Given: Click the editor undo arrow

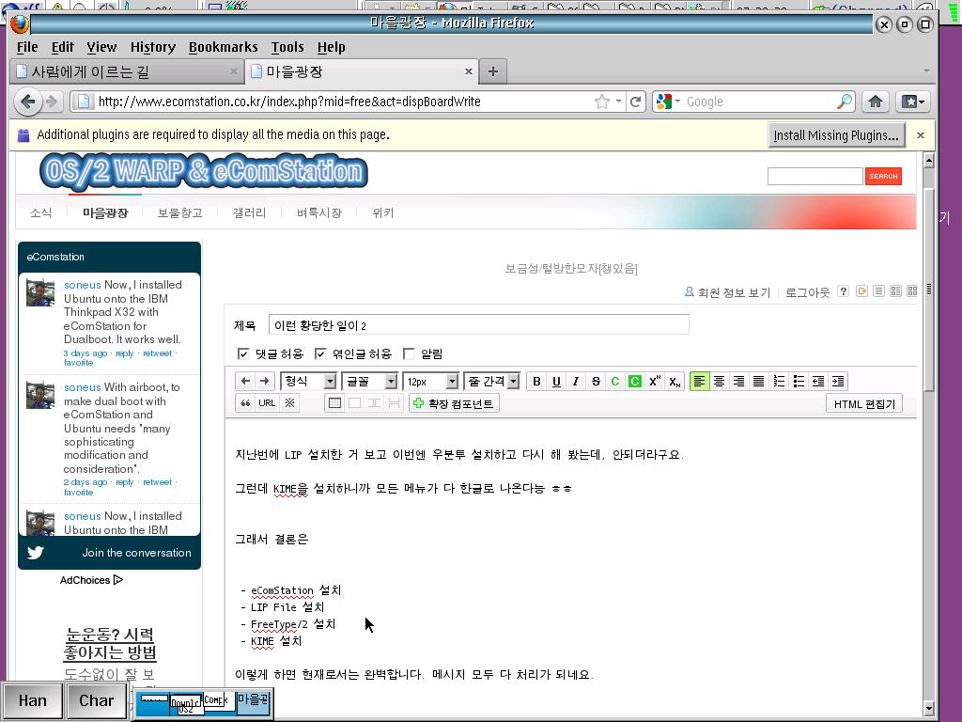Looking at the screenshot, I should [x=245, y=382].
